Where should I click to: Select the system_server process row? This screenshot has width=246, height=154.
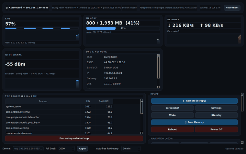click(x=59, y=107)
